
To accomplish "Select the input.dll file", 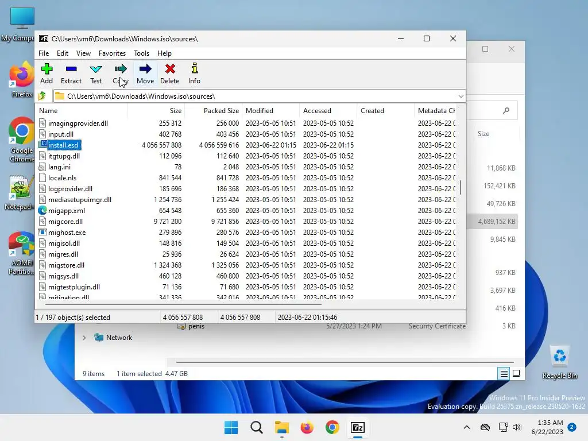I will [61, 134].
